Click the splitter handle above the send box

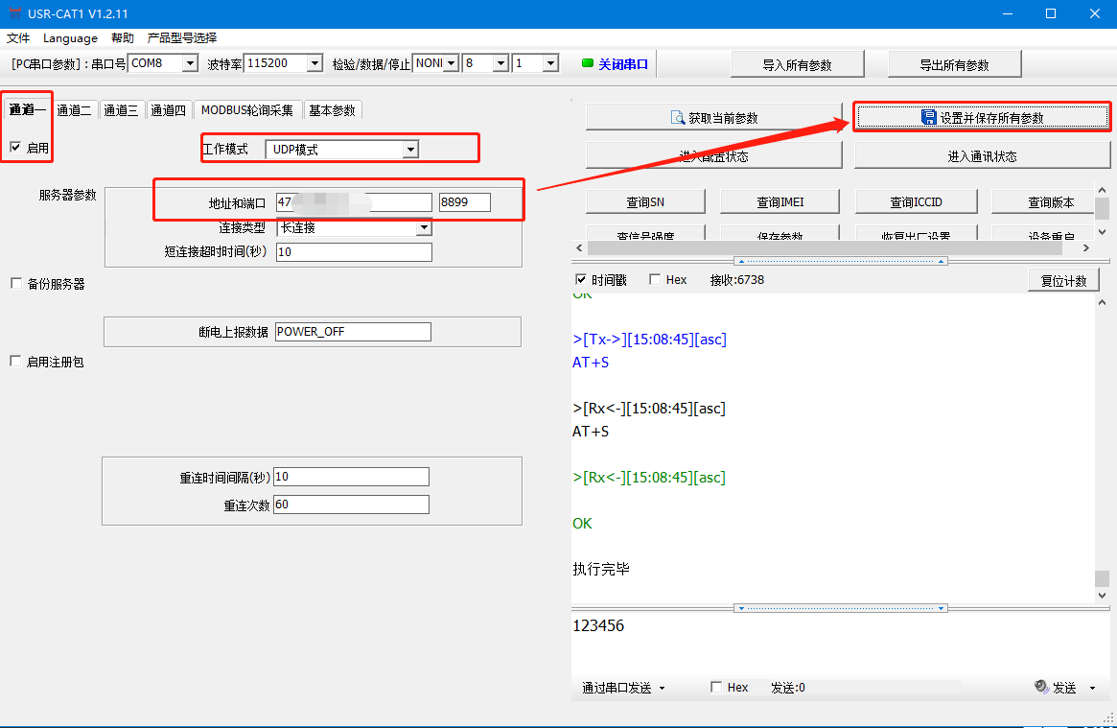[841, 608]
